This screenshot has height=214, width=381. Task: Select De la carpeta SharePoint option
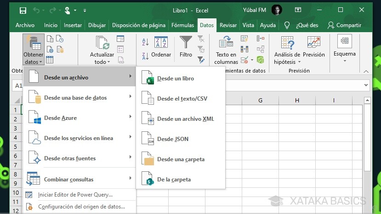point(181,179)
